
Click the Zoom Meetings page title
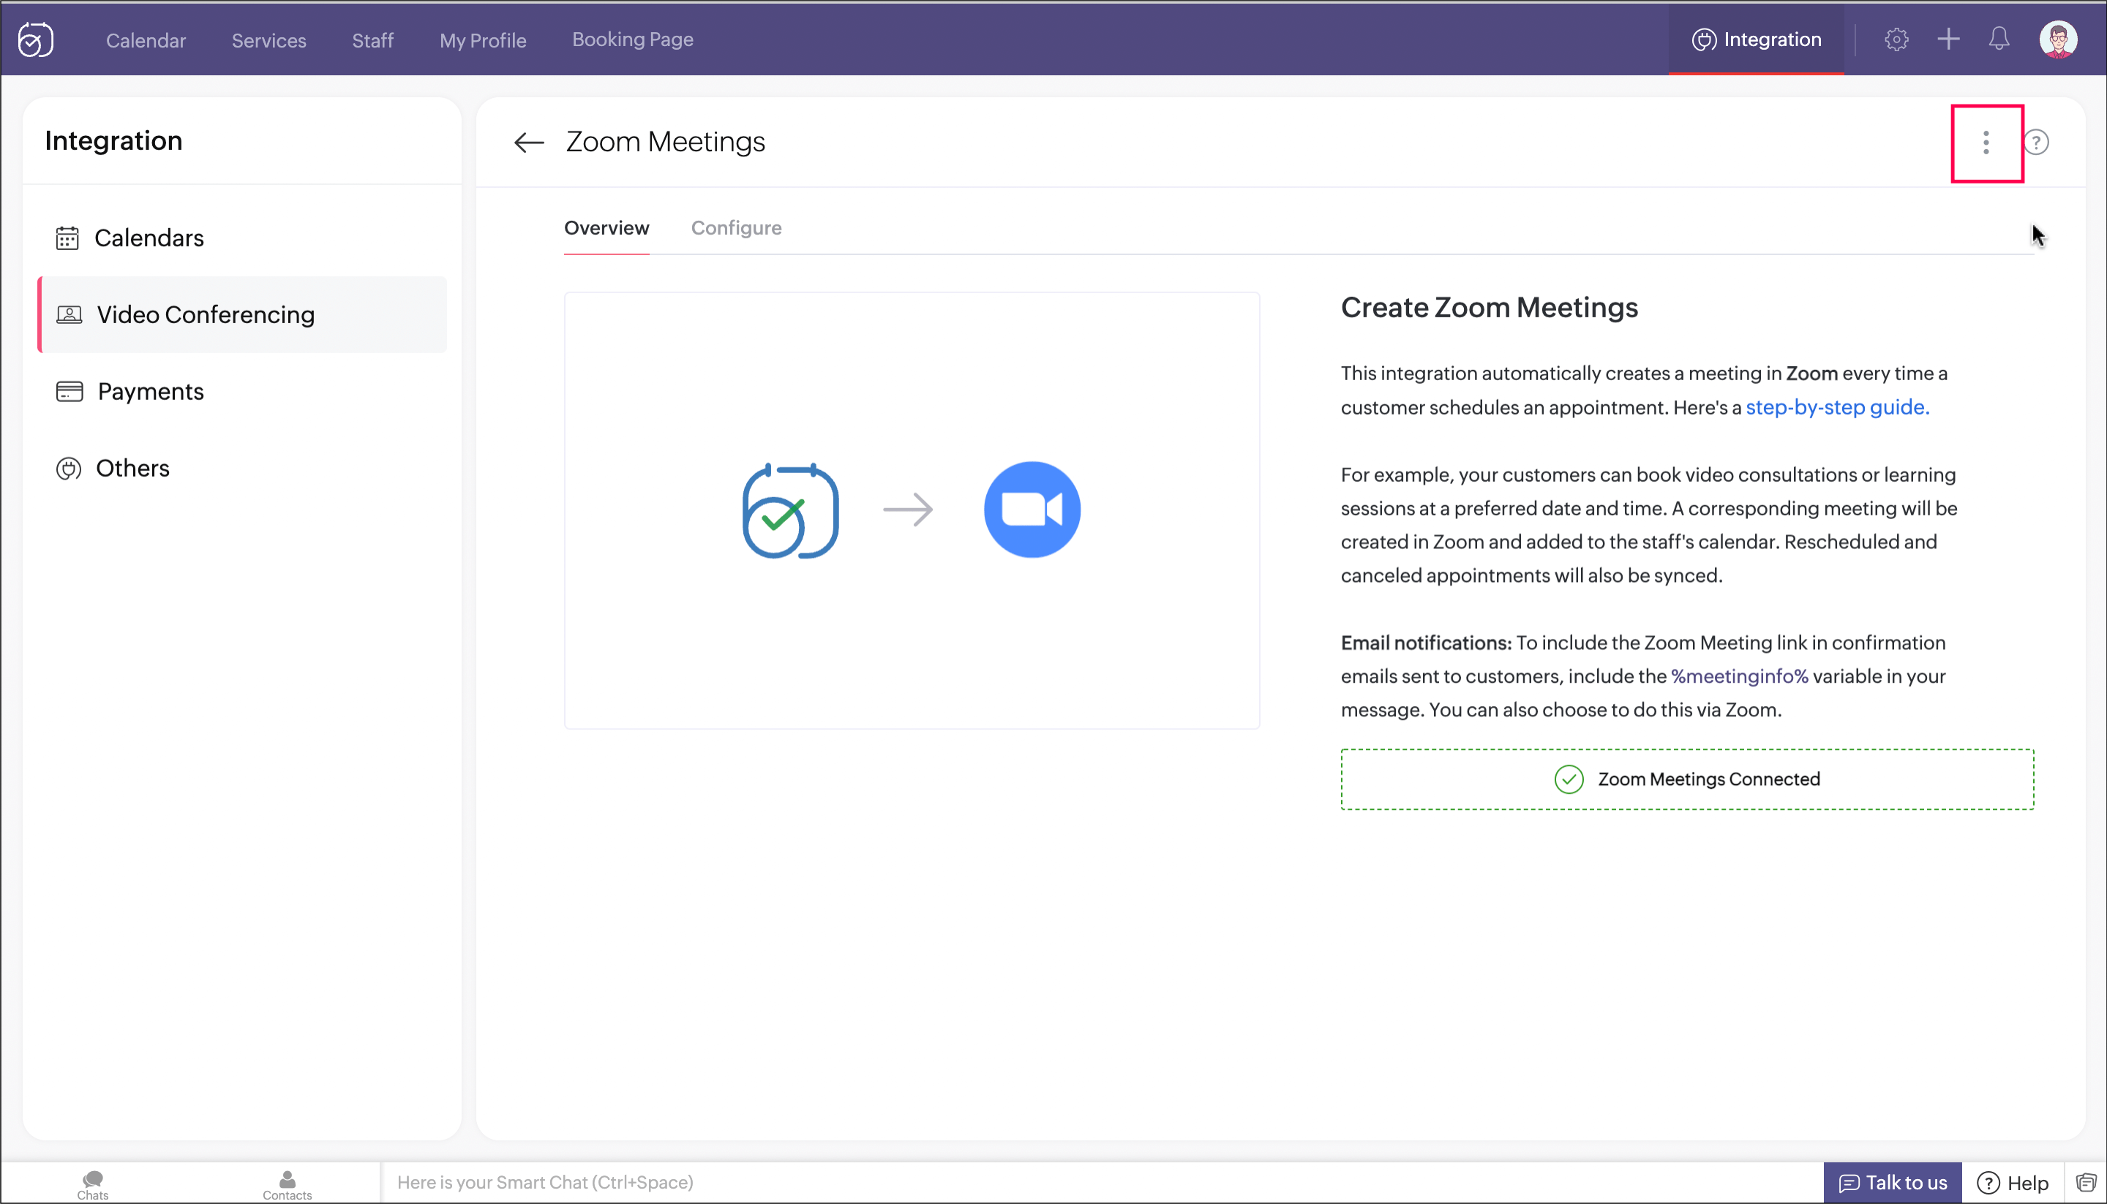click(665, 143)
